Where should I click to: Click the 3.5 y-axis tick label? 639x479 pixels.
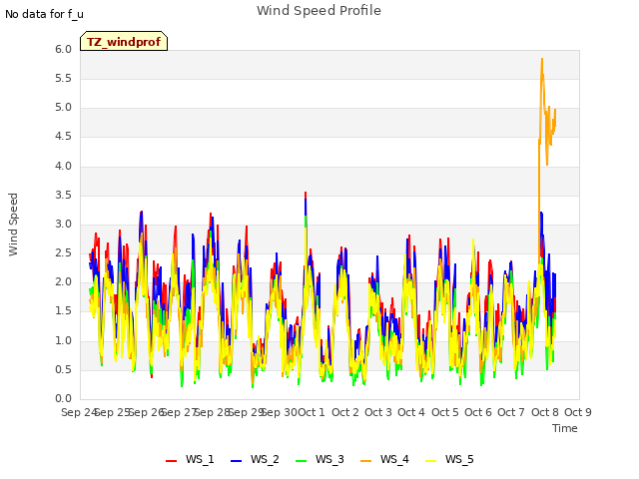pyautogui.click(x=63, y=196)
